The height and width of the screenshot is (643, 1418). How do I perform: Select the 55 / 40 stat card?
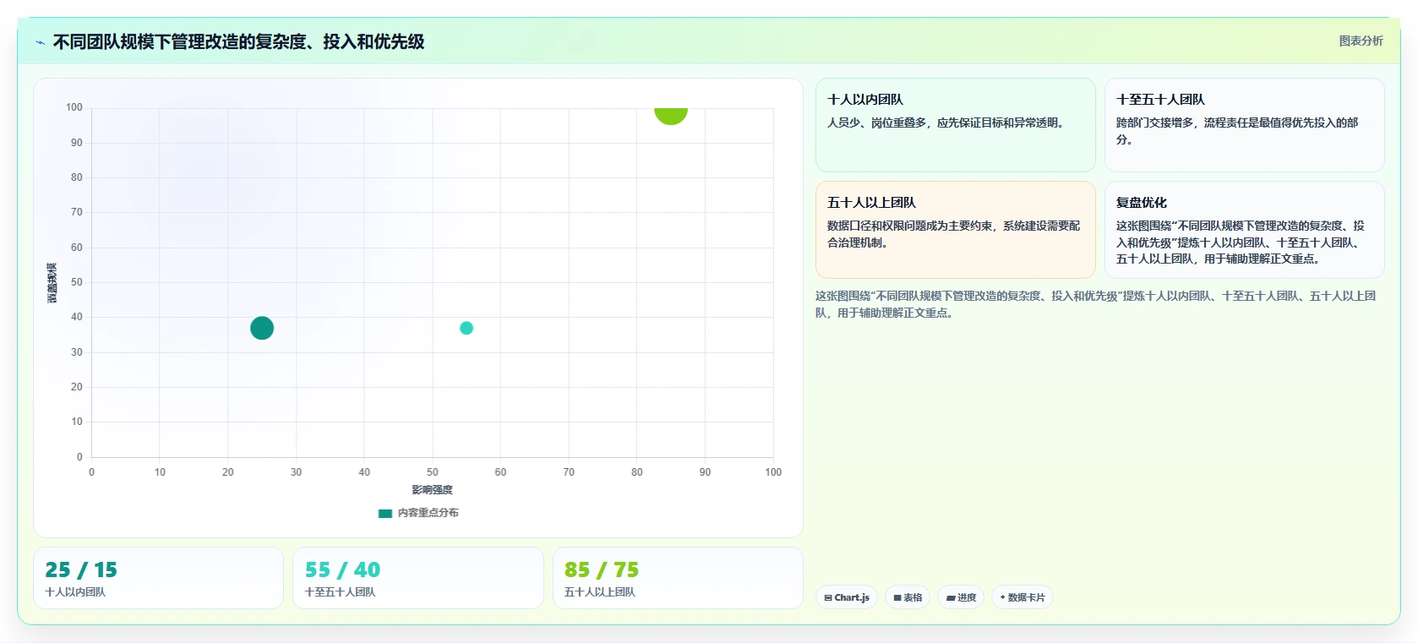pos(418,578)
